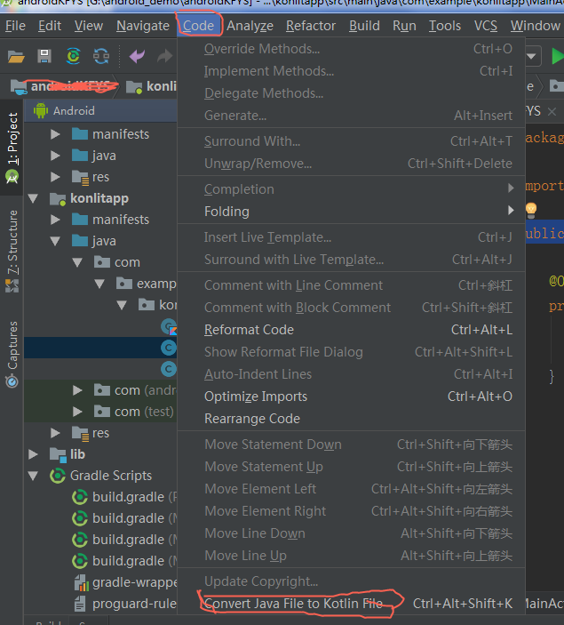564x625 pixels.
Task: Select Reformat Code menu entry
Action: [351, 330]
